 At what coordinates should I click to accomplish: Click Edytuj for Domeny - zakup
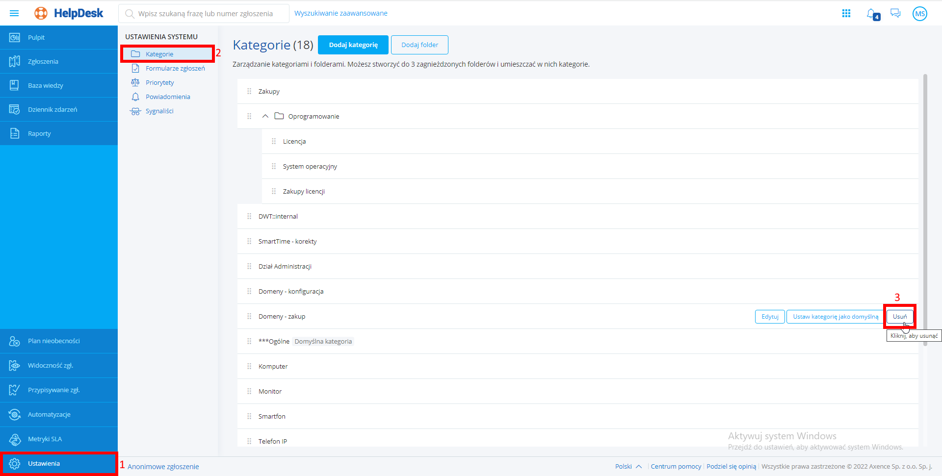770,317
